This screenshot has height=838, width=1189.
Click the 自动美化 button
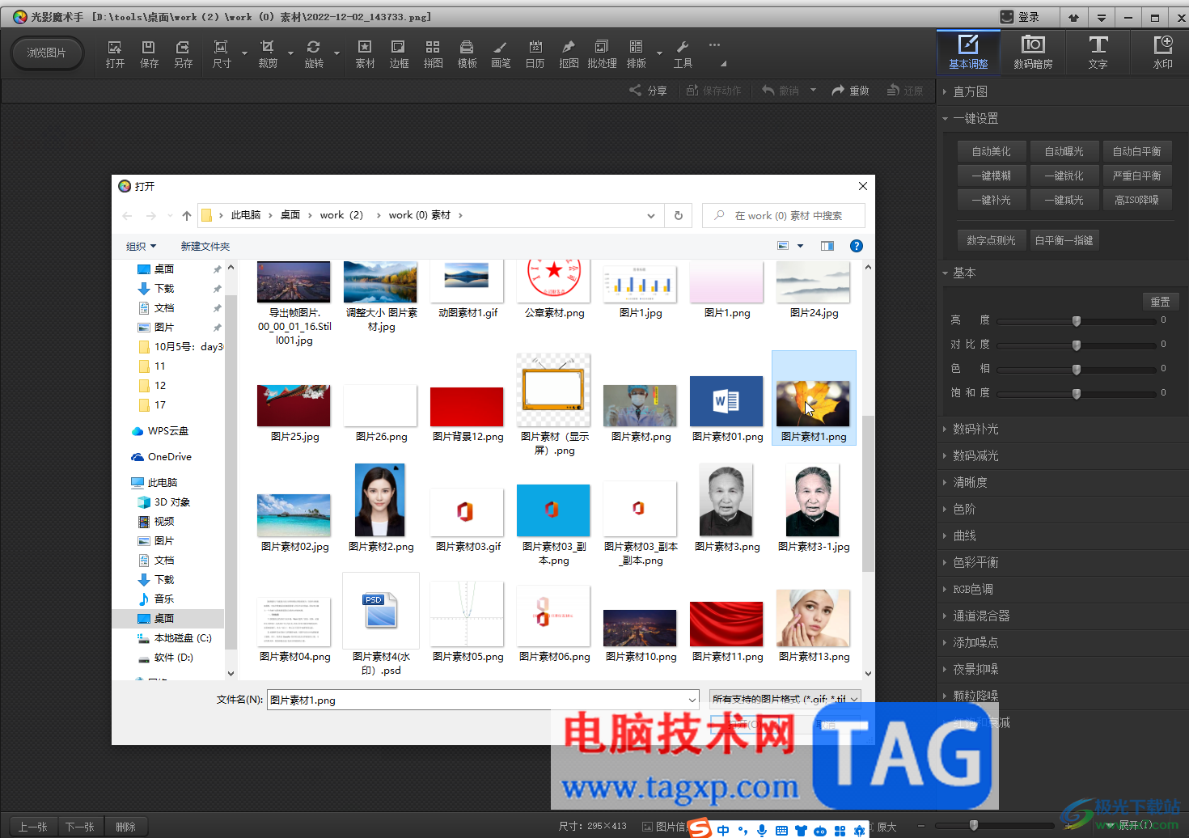pos(992,151)
